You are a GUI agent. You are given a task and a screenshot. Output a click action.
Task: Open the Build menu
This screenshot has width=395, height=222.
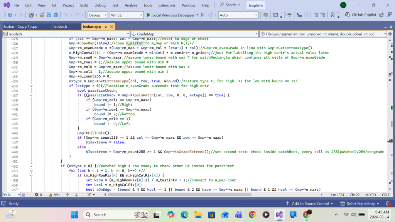pos(84,5)
